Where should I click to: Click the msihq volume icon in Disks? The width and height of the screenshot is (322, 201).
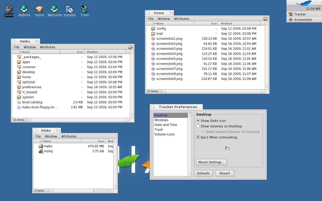pos(41,151)
